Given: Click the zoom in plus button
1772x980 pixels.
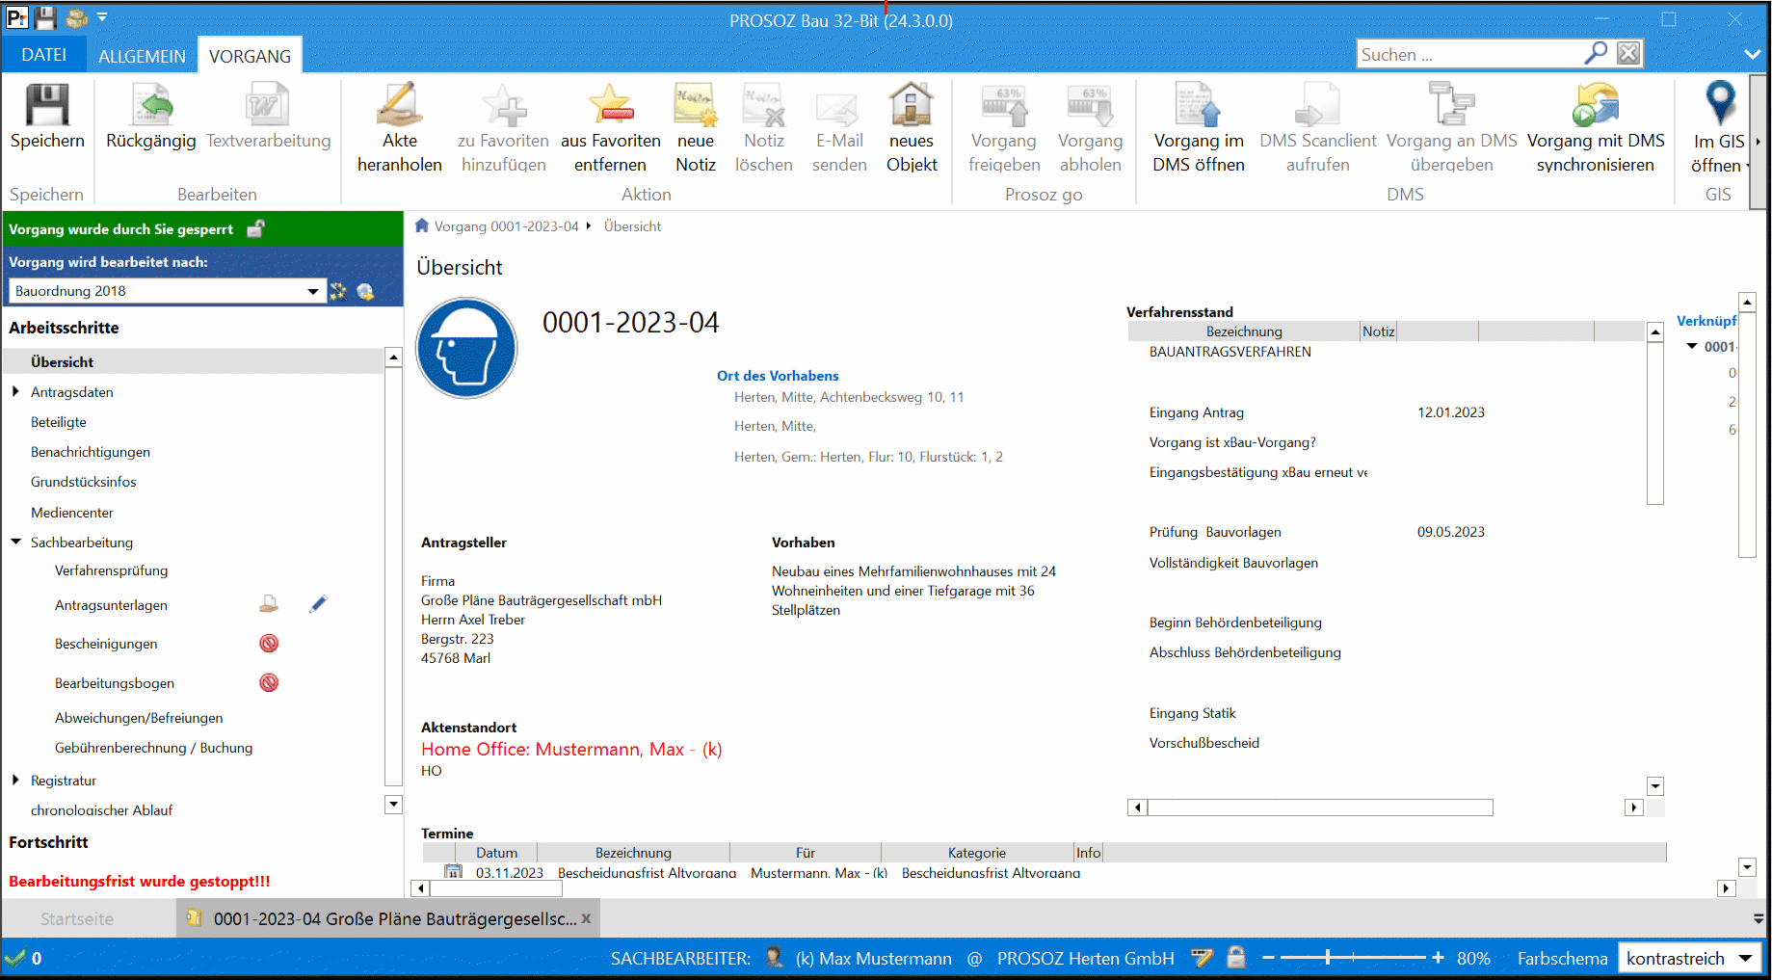Looking at the screenshot, I should pos(1438,957).
